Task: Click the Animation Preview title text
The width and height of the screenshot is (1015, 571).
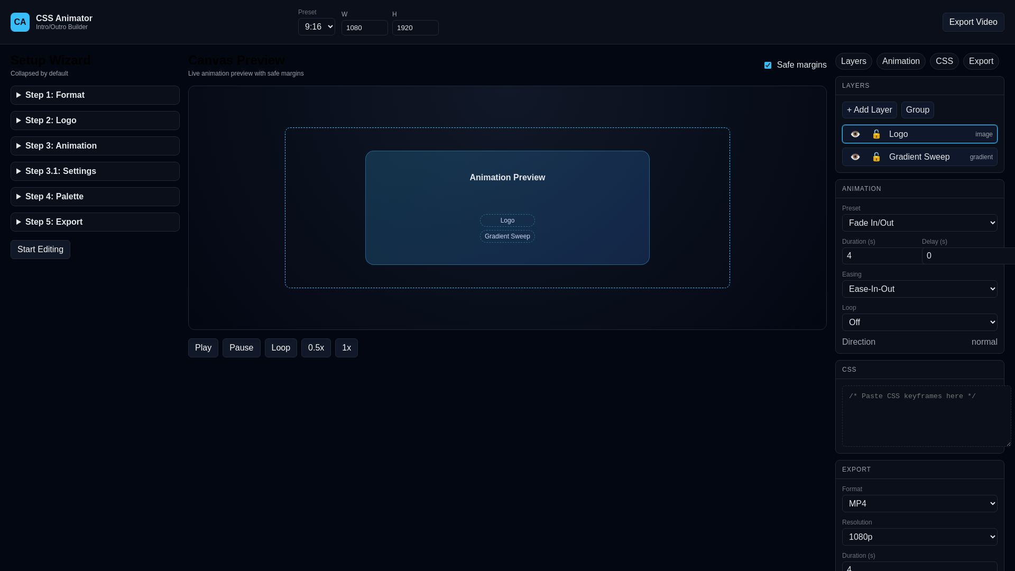Action: [x=508, y=178]
